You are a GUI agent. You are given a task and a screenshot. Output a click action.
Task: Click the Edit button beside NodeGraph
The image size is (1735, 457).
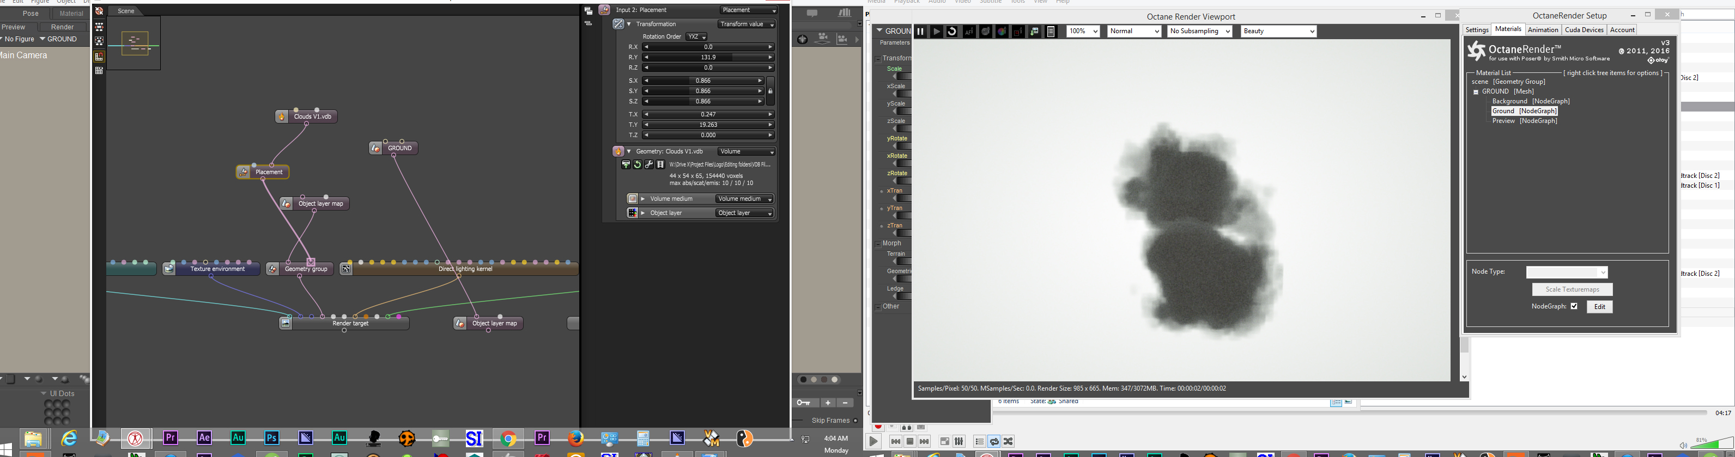[x=1600, y=306]
